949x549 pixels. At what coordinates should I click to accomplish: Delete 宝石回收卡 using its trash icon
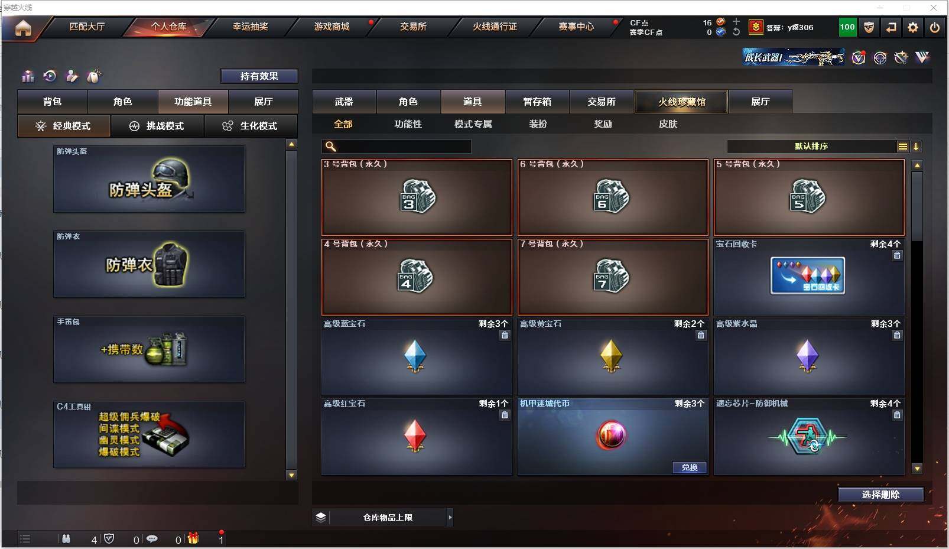897,255
